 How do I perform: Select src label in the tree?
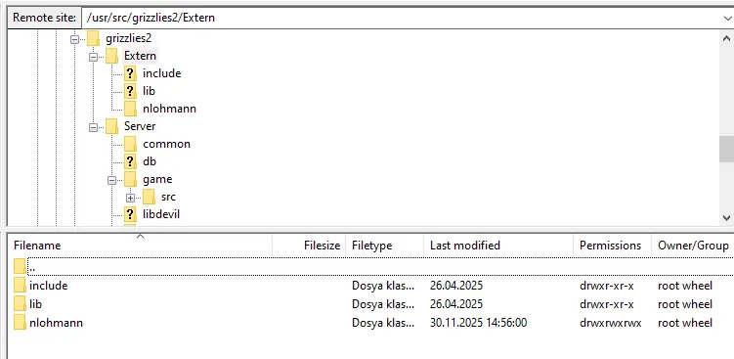(x=168, y=197)
